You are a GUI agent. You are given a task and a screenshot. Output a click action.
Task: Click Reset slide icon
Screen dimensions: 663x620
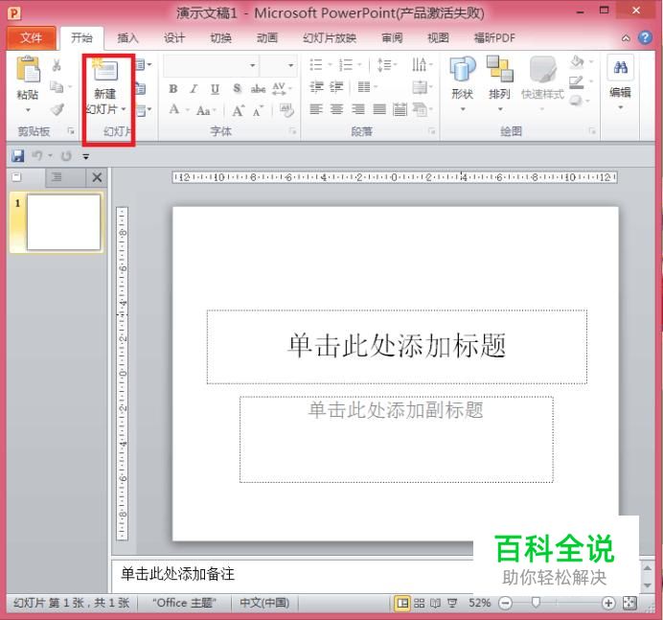[141, 89]
